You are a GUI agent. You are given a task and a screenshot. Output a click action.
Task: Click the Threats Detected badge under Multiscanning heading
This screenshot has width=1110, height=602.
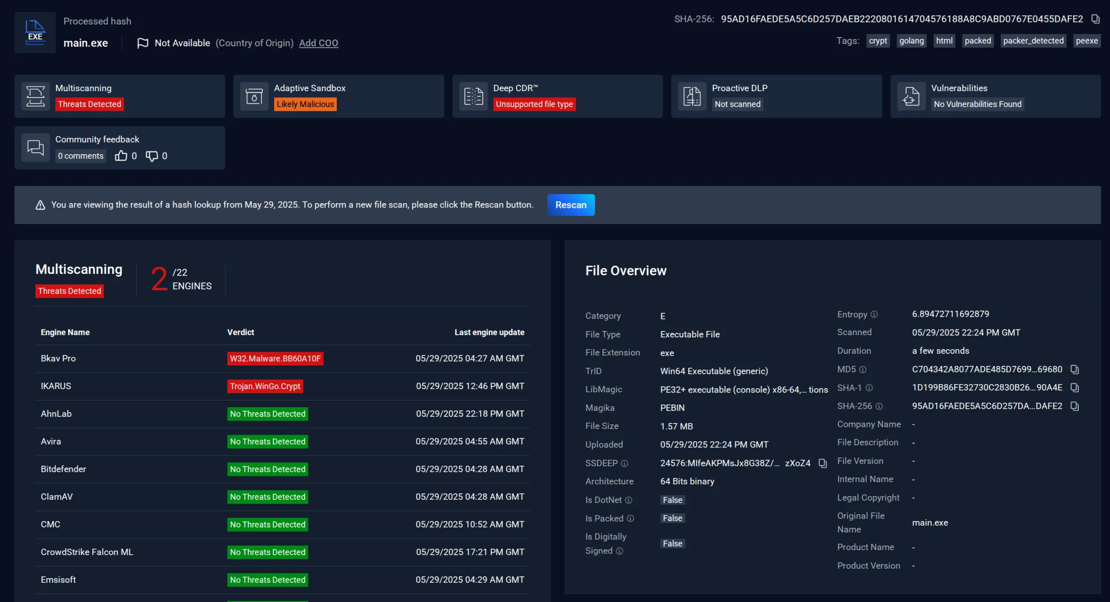pyautogui.click(x=69, y=291)
